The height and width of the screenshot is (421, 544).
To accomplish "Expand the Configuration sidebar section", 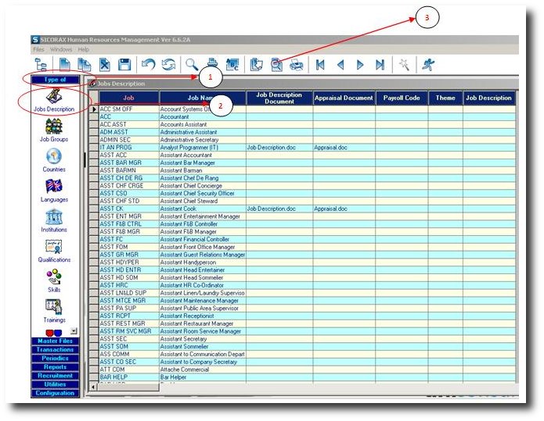I will 54,393.
